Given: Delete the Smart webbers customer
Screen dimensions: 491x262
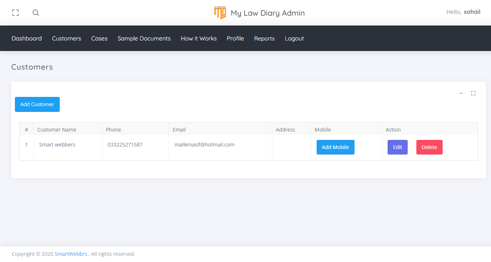Looking at the screenshot, I should [x=429, y=147].
